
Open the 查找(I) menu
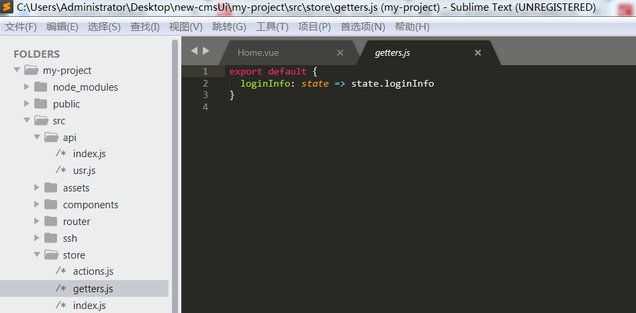(145, 27)
